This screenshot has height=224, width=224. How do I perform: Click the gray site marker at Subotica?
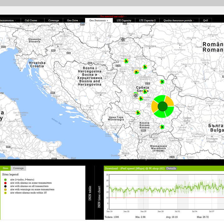pos(123,40)
